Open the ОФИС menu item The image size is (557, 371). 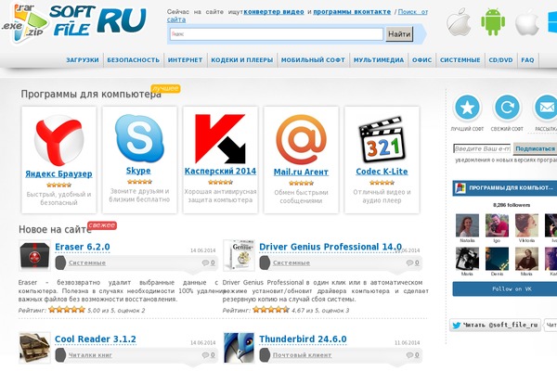tap(422, 60)
